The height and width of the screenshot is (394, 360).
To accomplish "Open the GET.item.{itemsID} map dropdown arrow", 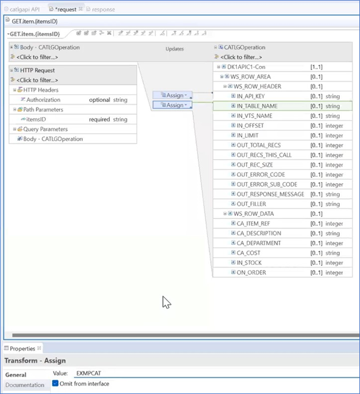I will (x=8, y=34).
